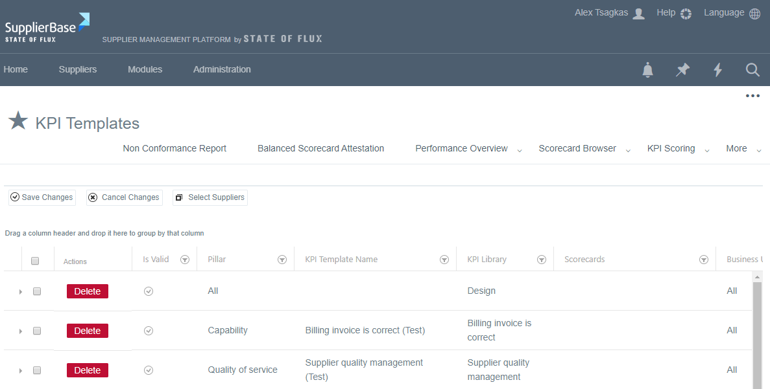Click the favorite star beside KPI Templates
Screen dimensions: 770x389
[x=18, y=121]
